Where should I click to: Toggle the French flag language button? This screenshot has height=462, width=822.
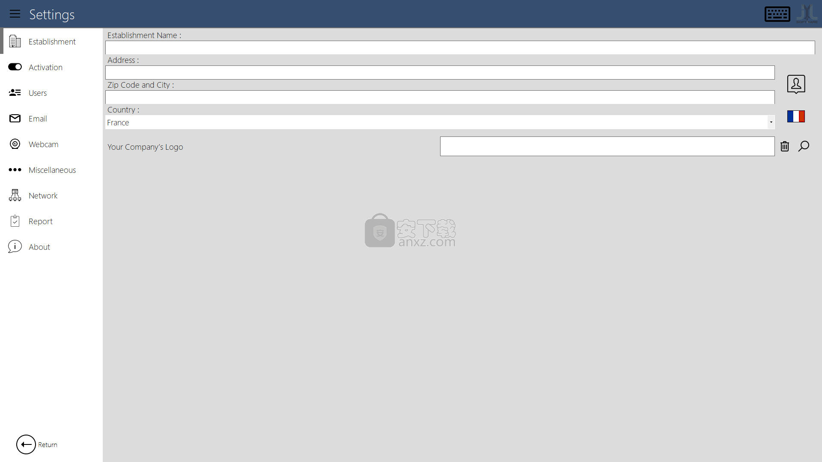click(x=796, y=116)
